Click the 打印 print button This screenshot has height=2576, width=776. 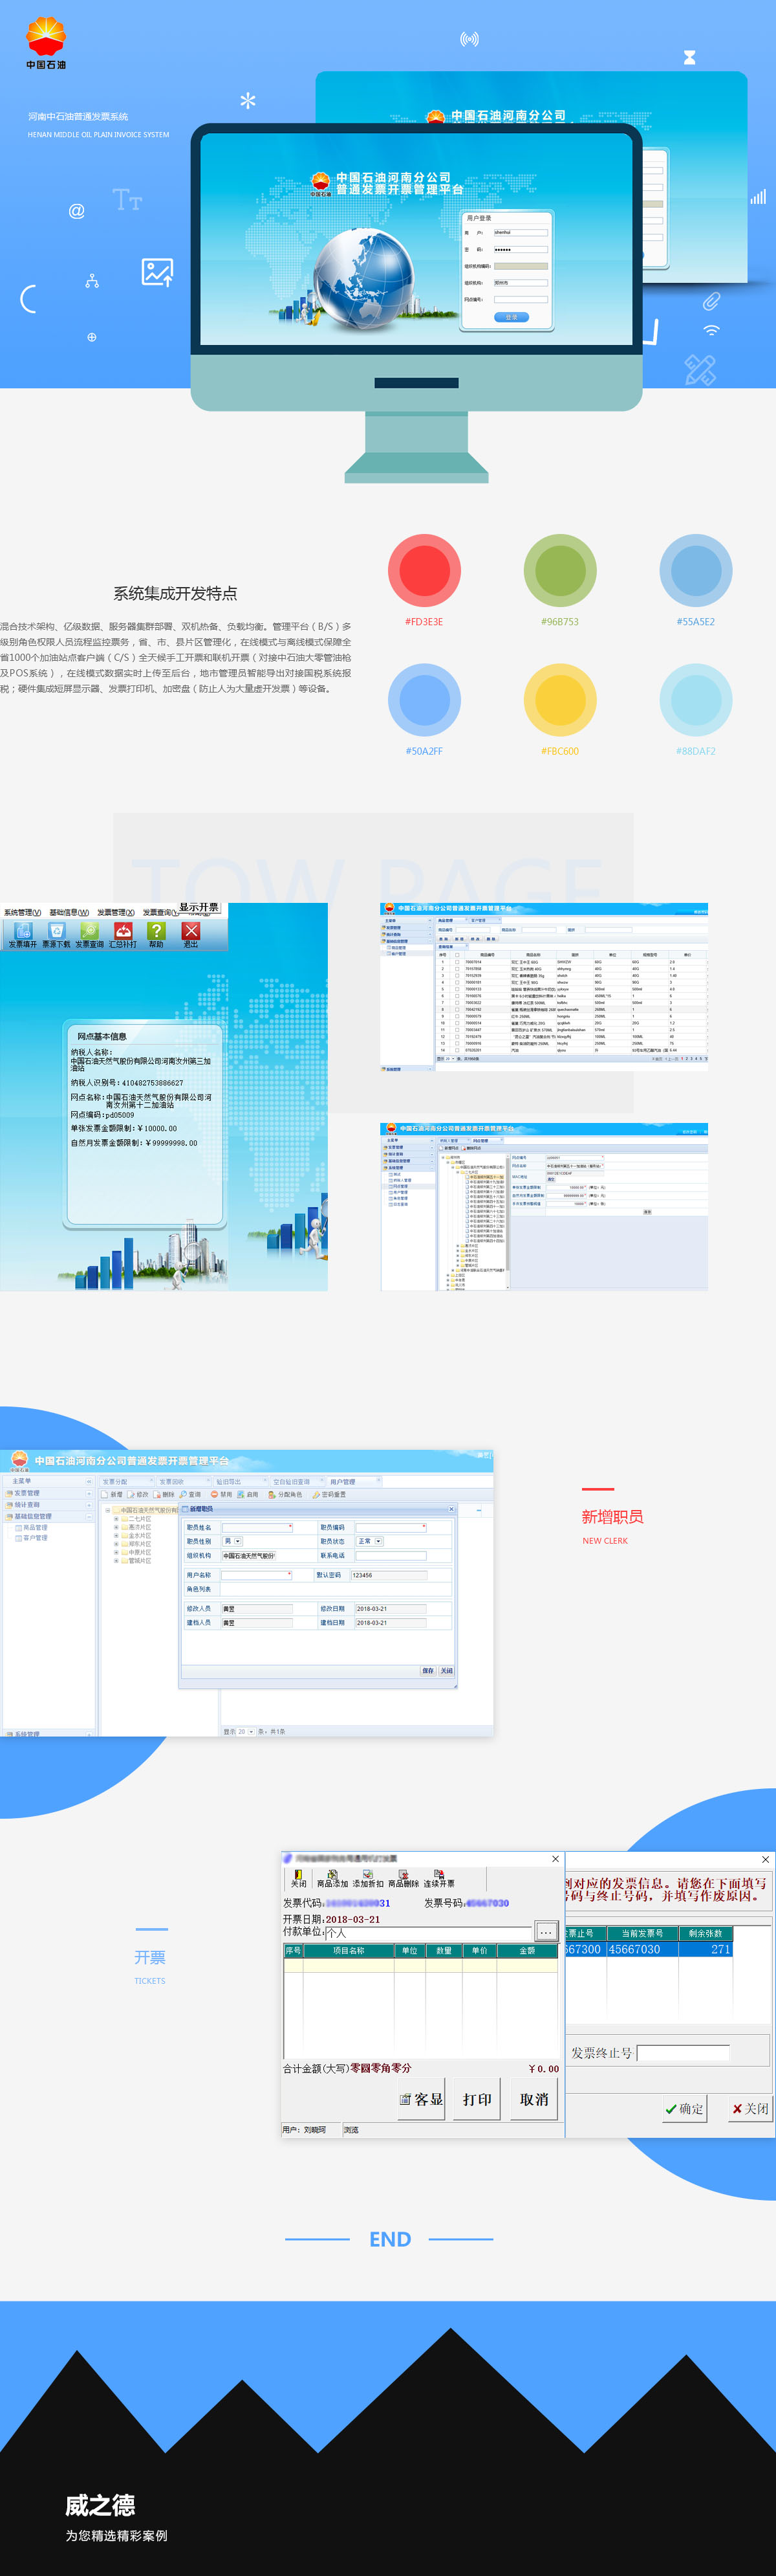[477, 2099]
